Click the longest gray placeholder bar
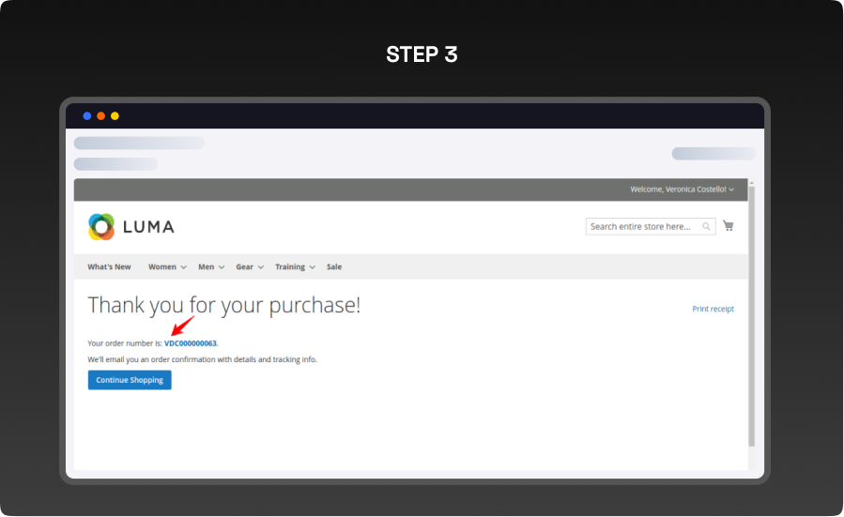The height and width of the screenshot is (517, 844). [x=139, y=144]
